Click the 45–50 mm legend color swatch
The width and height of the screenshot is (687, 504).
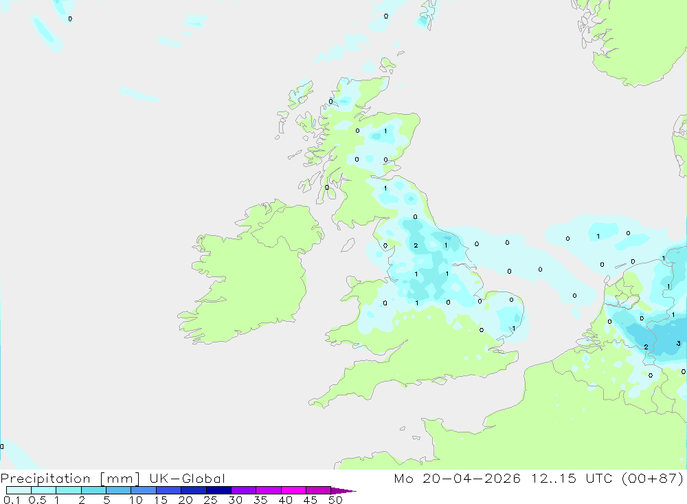(319, 490)
